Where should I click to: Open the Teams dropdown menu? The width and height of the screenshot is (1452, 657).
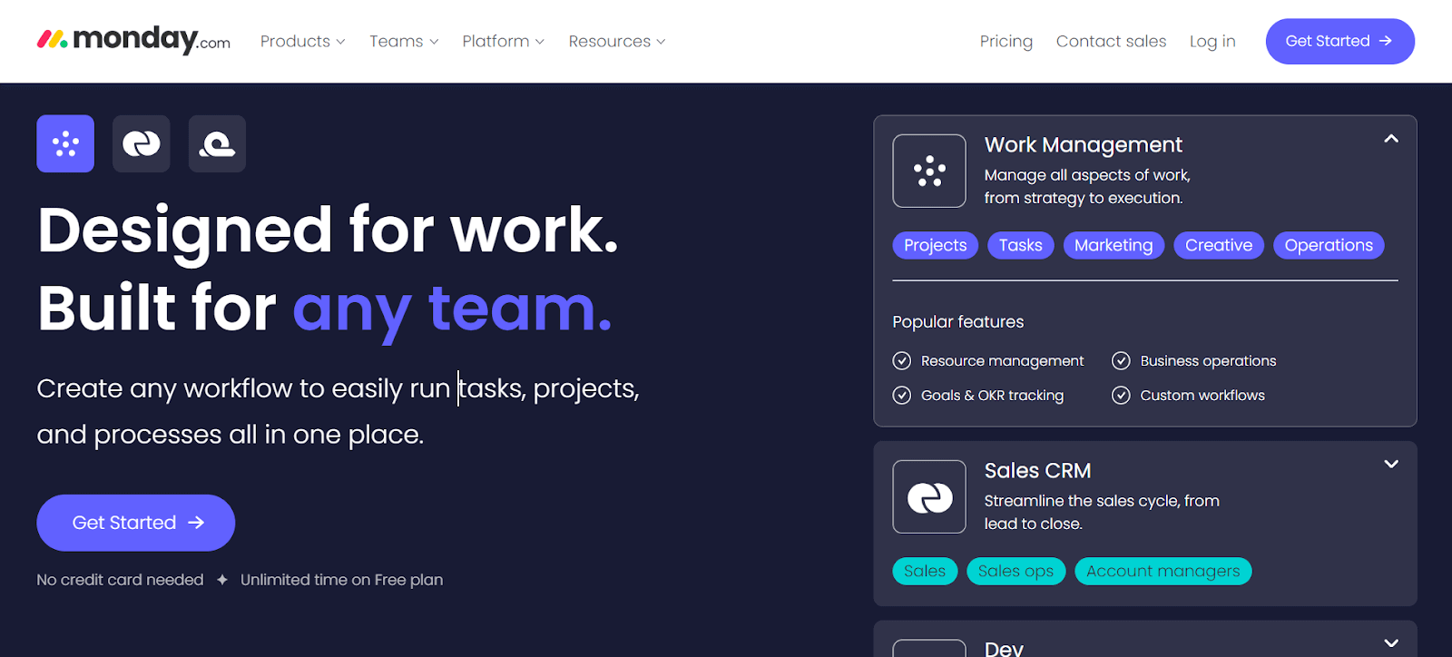click(405, 42)
